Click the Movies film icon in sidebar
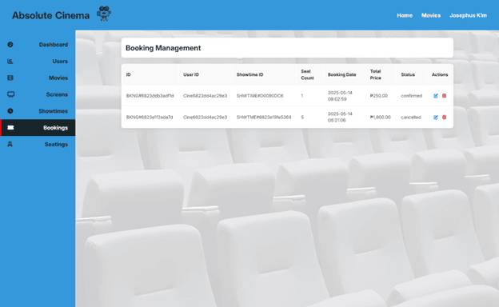 coord(10,78)
